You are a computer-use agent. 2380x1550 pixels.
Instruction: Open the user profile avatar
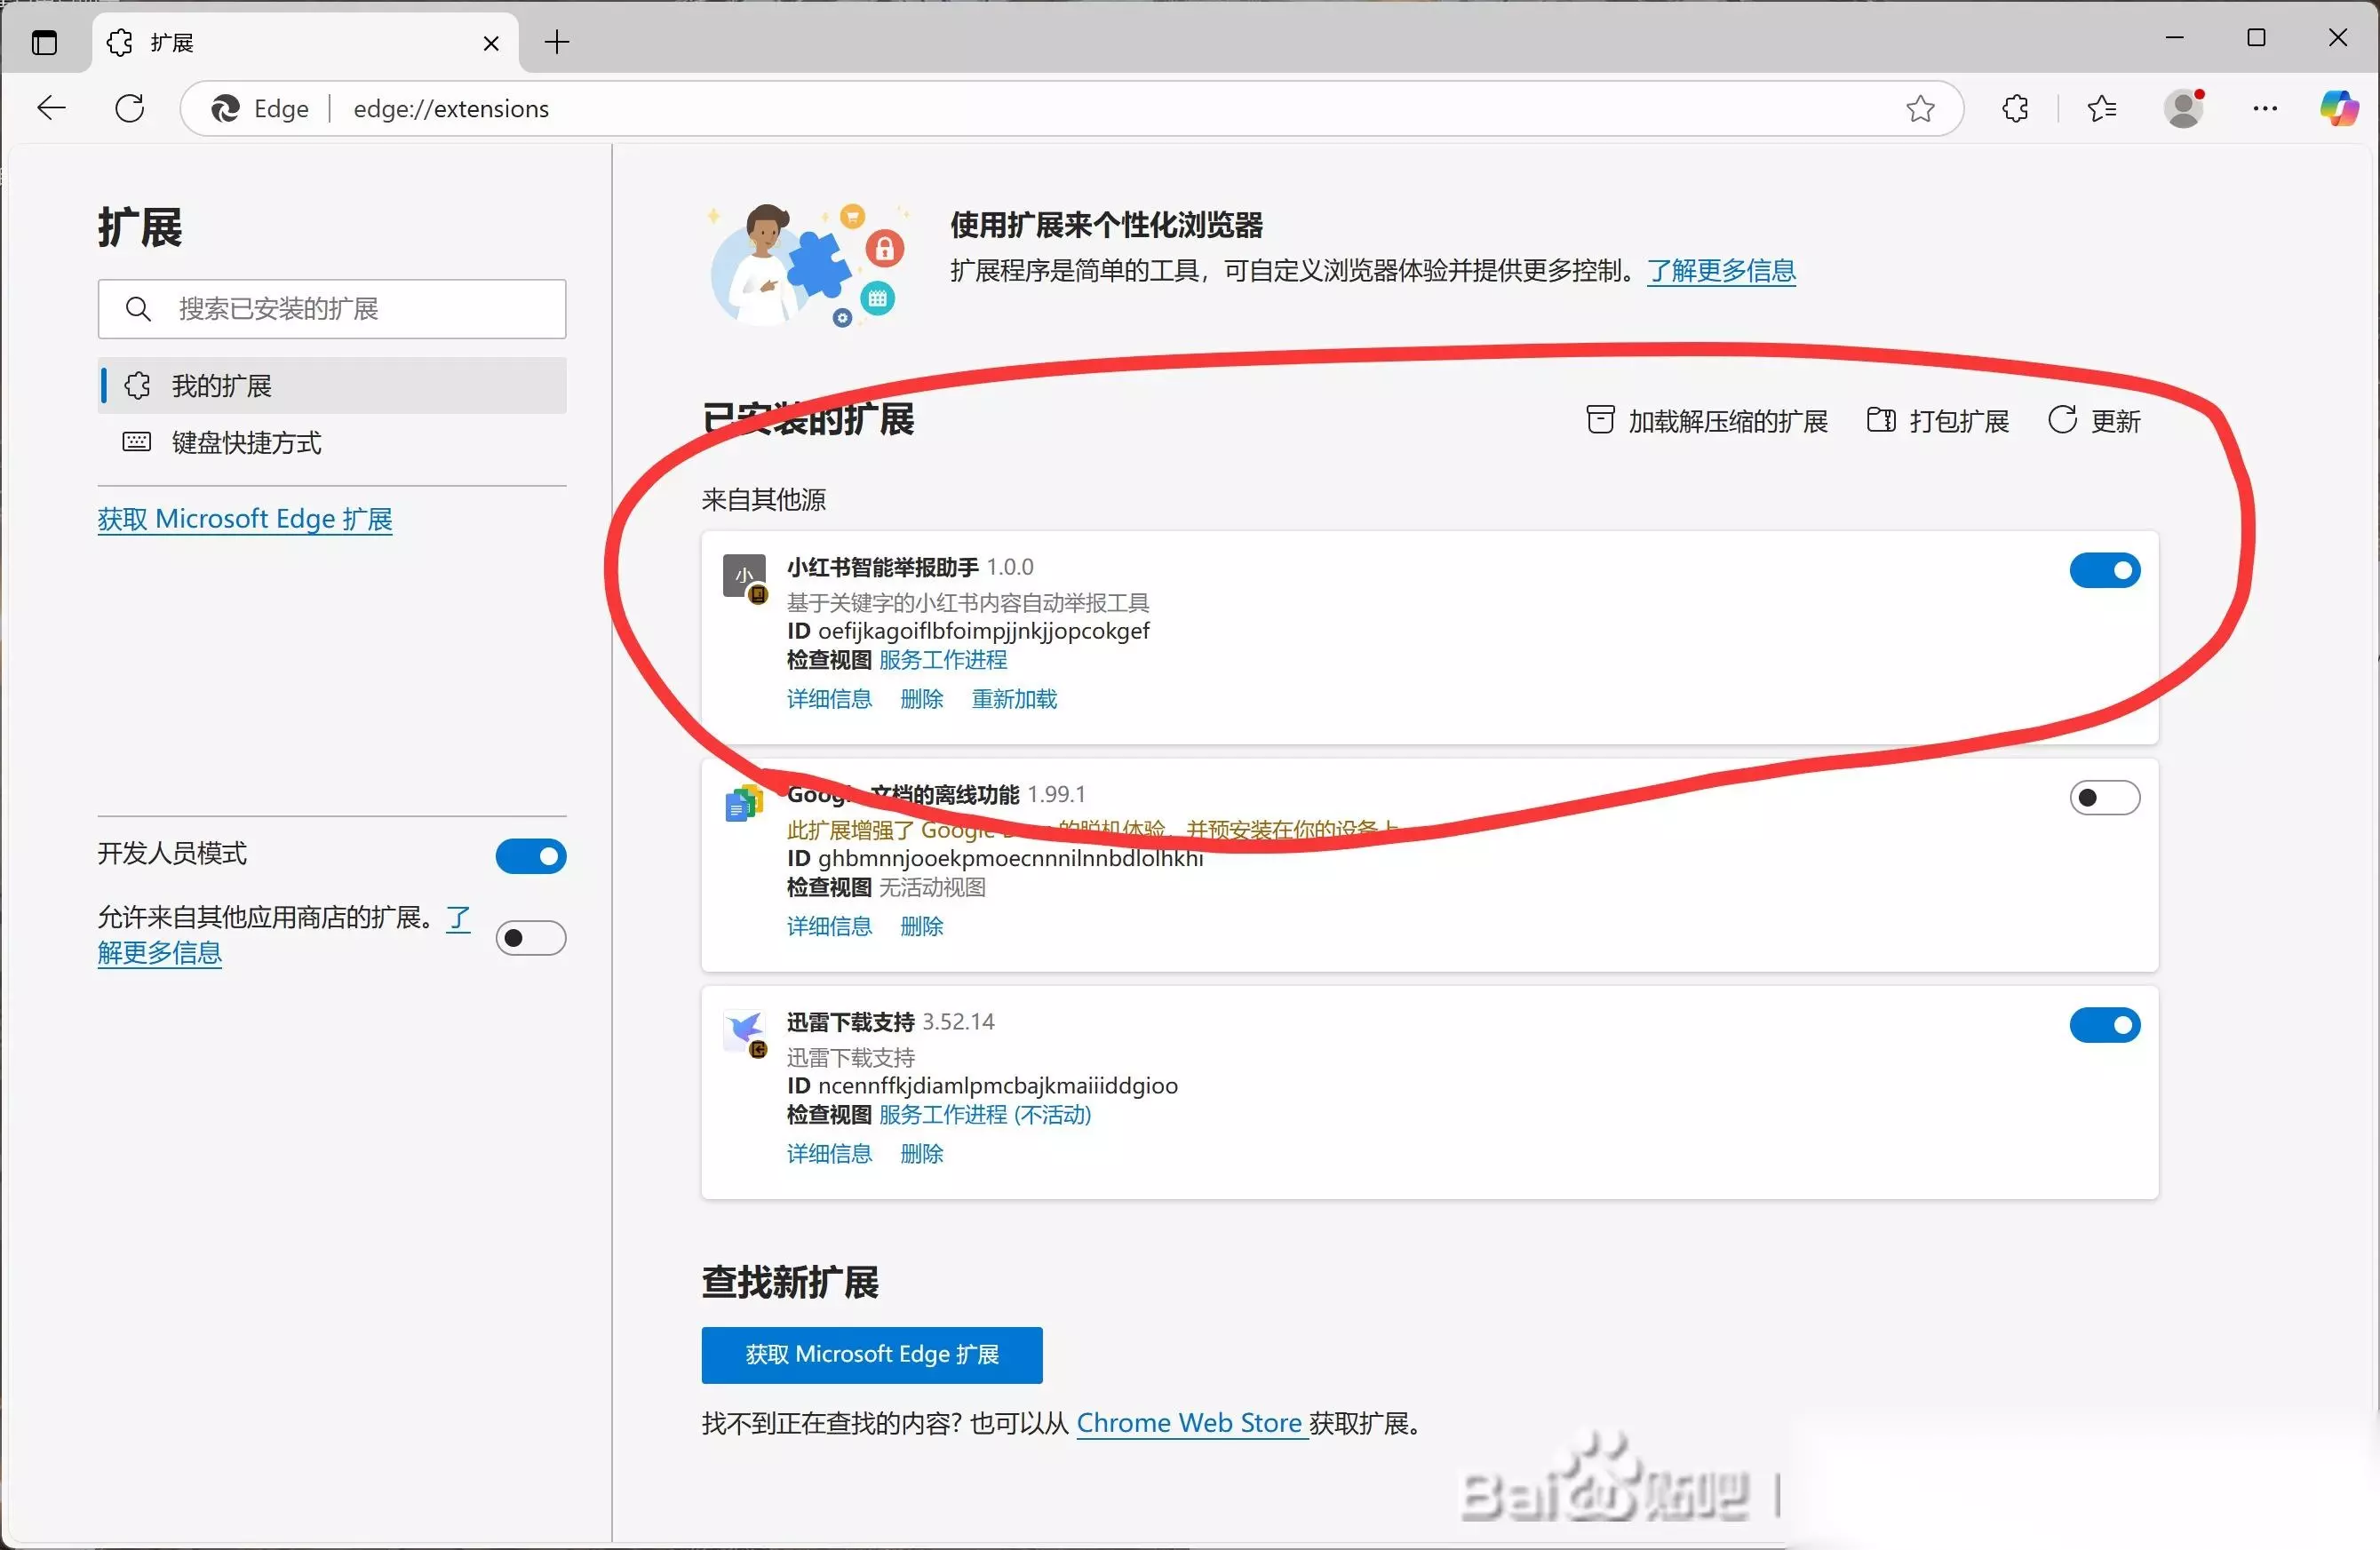coord(2184,108)
